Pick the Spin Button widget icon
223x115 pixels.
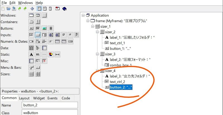[x=51, y=28]
